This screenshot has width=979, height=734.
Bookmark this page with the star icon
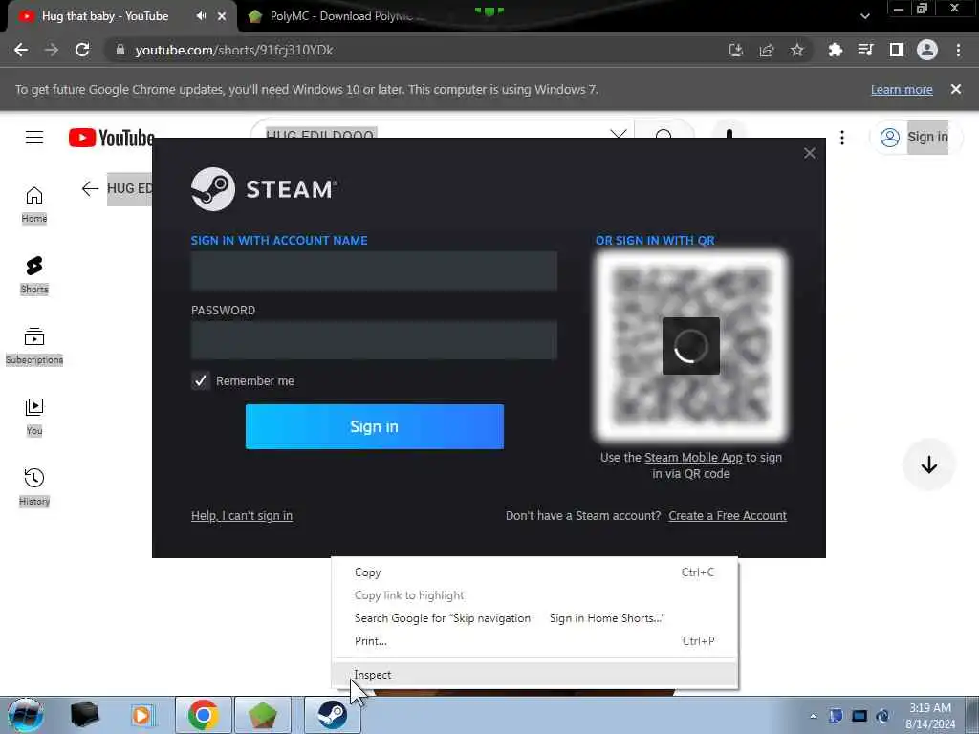coord(797,50)
